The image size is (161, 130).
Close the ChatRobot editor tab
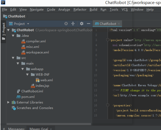coord(119,24)
